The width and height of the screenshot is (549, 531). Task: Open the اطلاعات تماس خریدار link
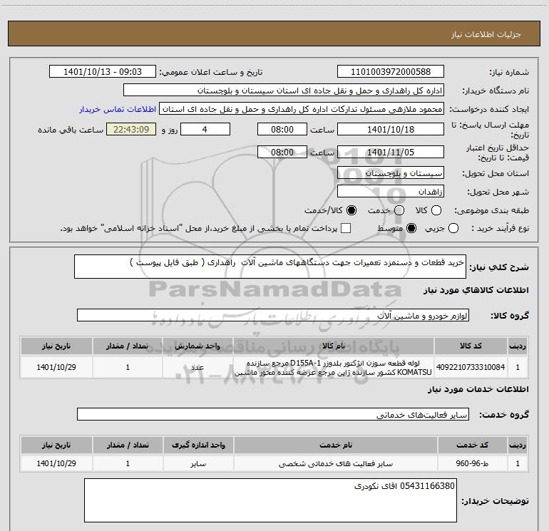(118, 109)
